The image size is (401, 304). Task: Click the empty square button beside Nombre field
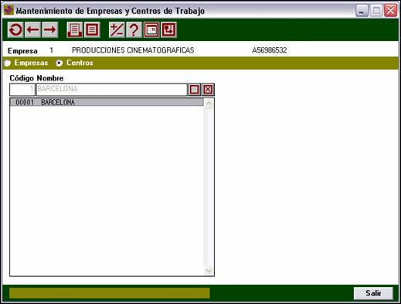194,90
